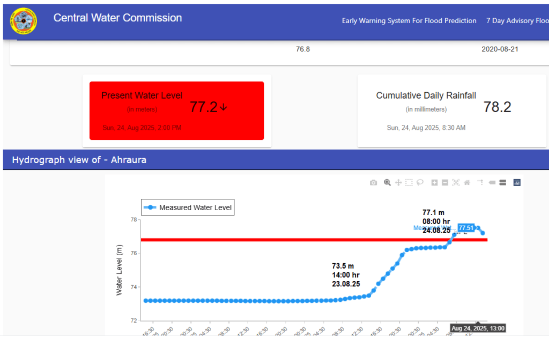549x341 pixels.
Task: Click the red Present Water Level card
Action: 176,110
